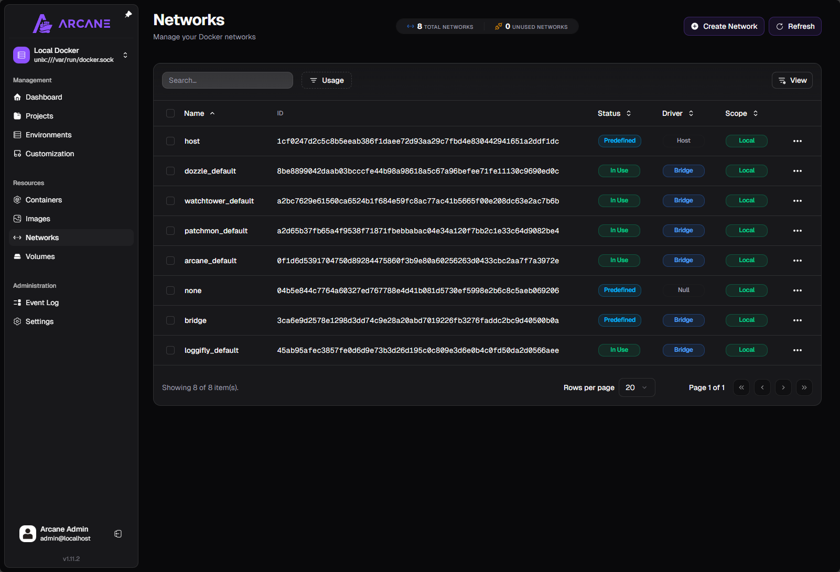This screenshot has height=572, width=840.
Task: Focus the network Search field
Action: coord(227,80)
